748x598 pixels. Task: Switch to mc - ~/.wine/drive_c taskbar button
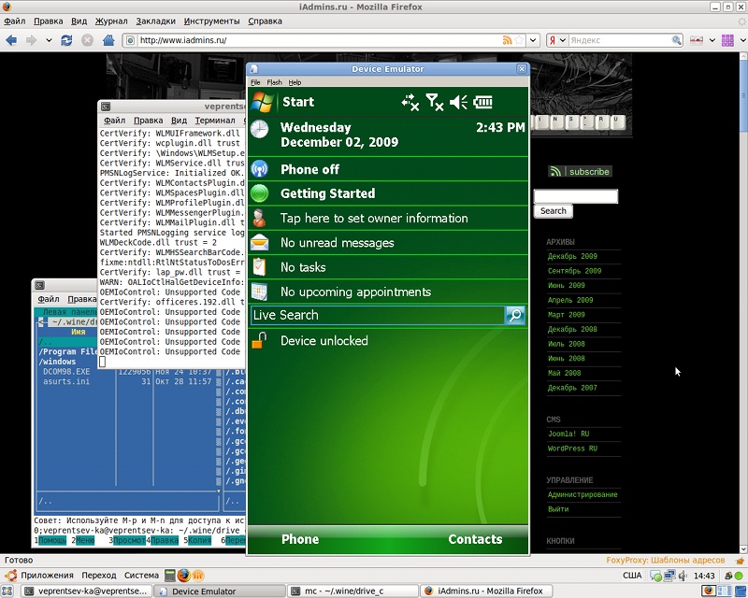coord(353,591)
